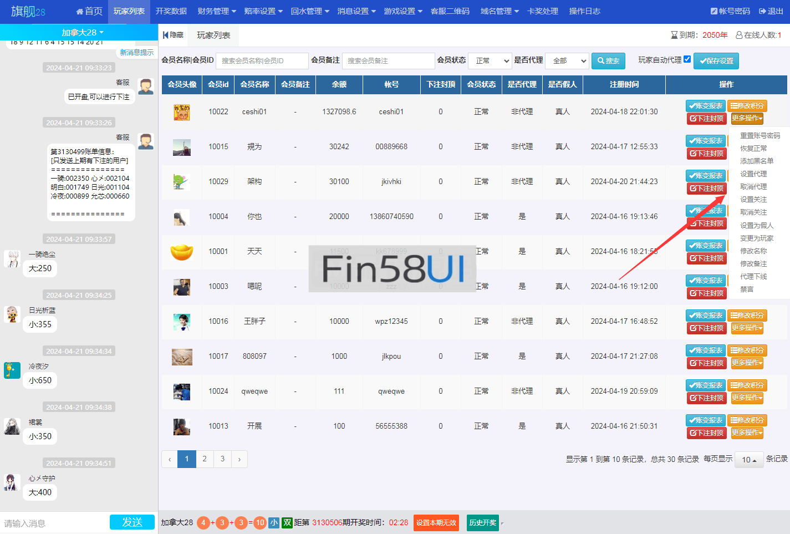Viewport: 790px width, 534px height.
Task: Click 设置本期无效 button
Action: [436, 523]
